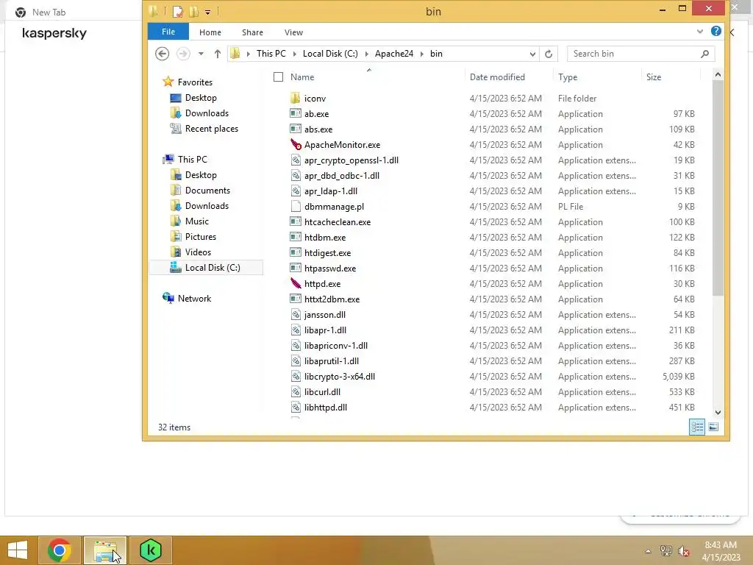Screen dimensions: 753x565
Task: Select libcrypto-3-x64.dll file name
Action: point(340,377)
